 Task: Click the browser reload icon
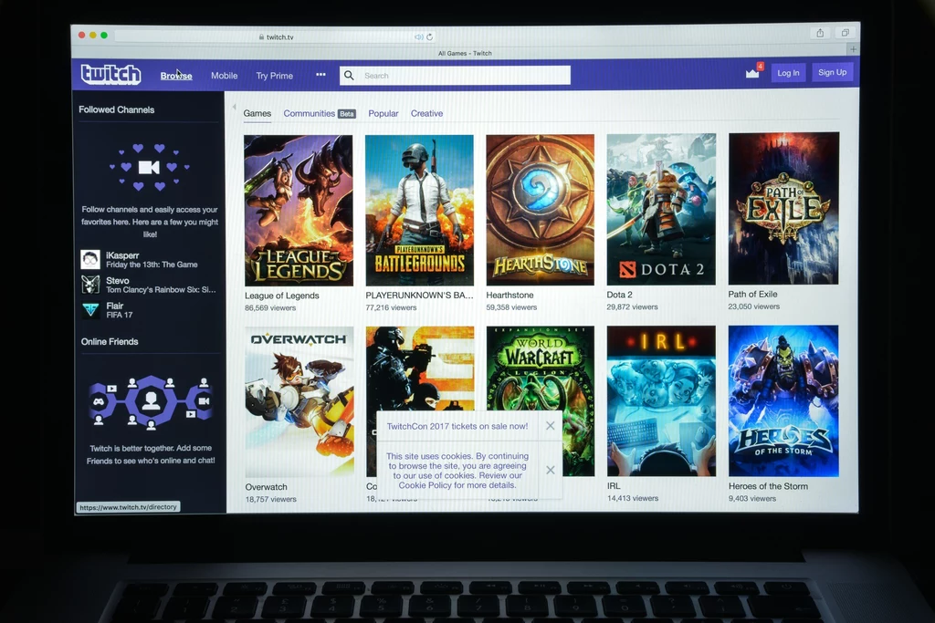[429, 36]
